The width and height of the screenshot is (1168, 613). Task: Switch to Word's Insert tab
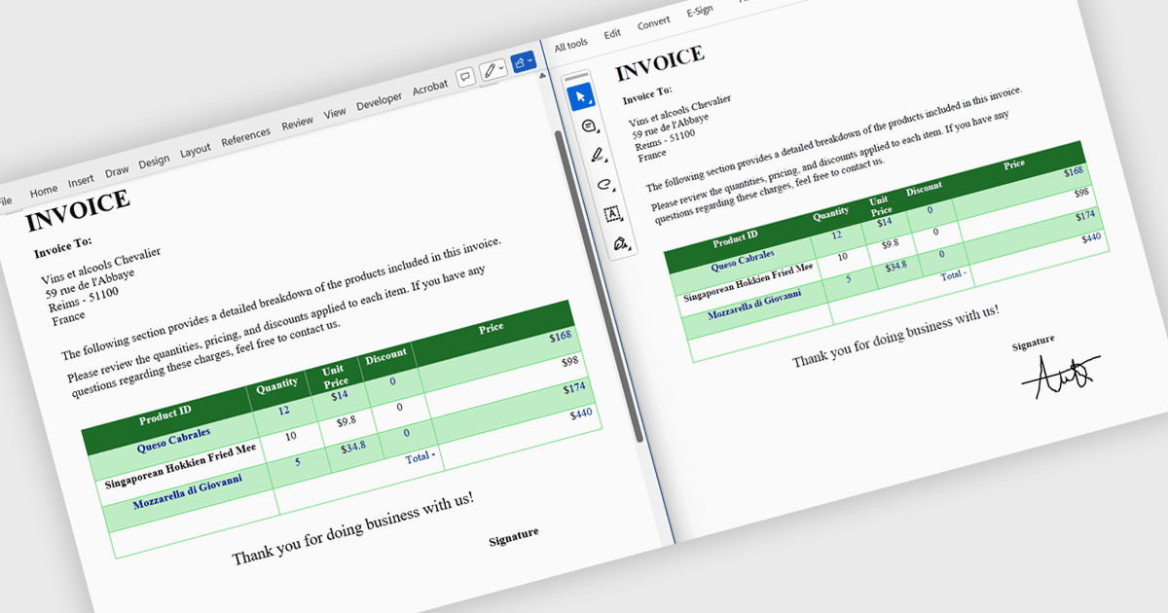point(81,181)
